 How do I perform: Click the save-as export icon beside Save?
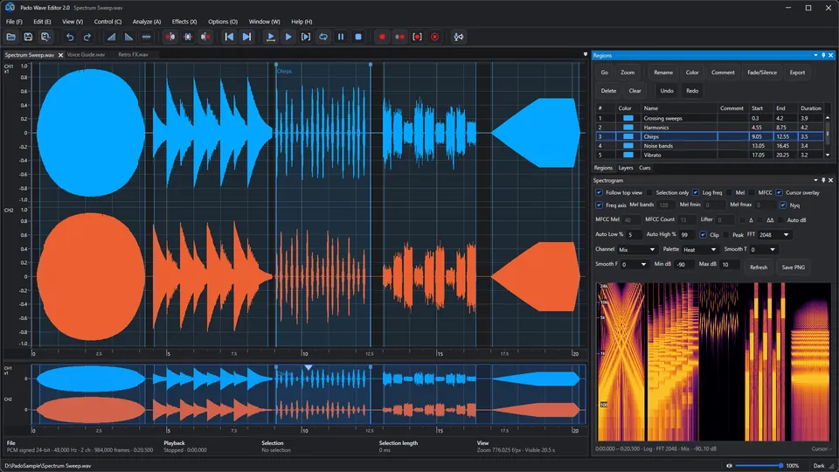(45, 37)
